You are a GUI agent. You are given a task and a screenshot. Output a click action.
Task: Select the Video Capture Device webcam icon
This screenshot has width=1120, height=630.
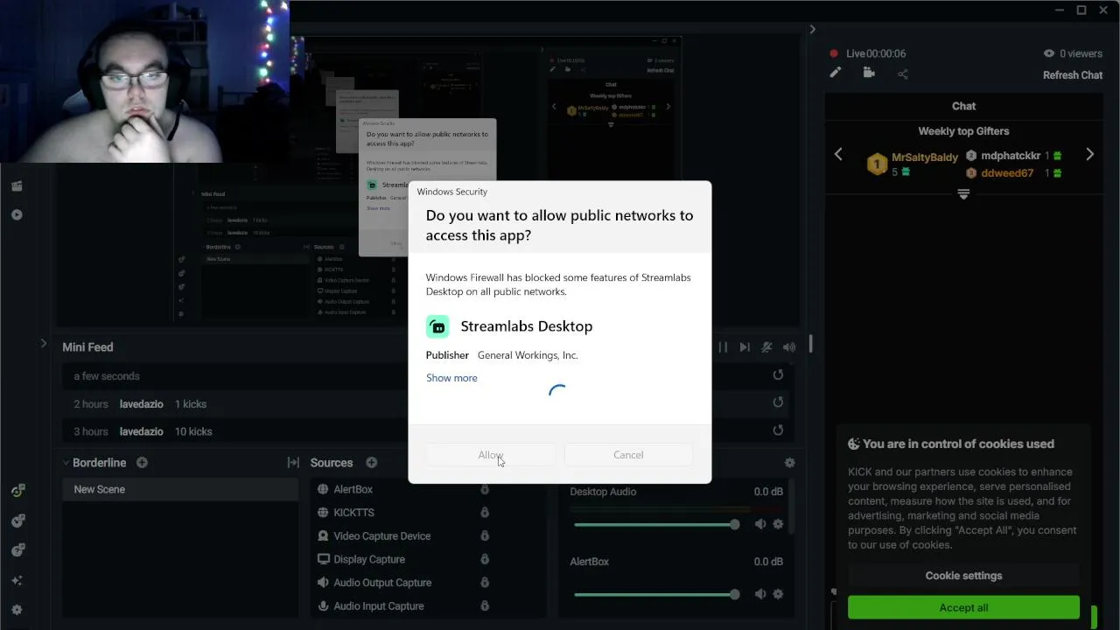(x=323, y=535)
